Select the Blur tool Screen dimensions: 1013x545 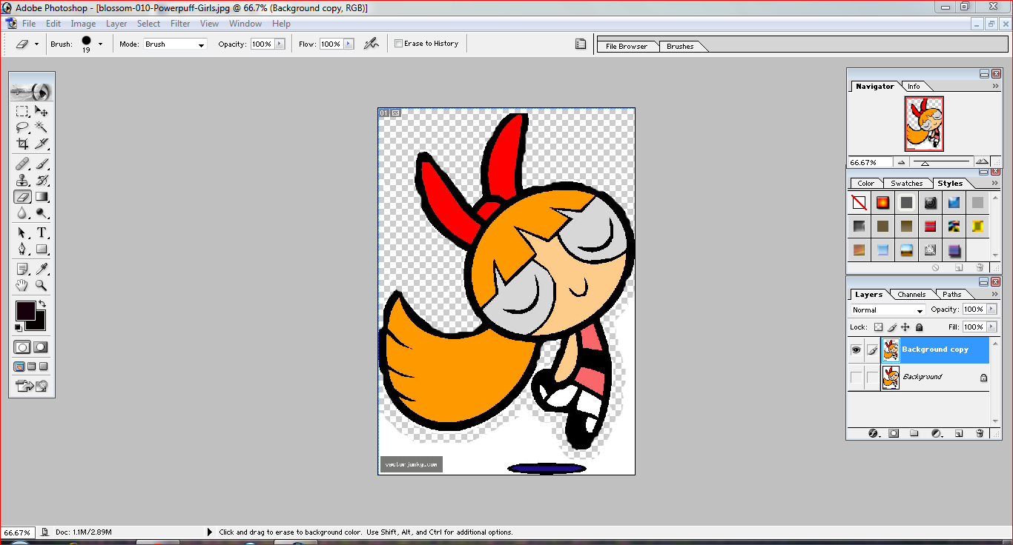coord(22,213)
